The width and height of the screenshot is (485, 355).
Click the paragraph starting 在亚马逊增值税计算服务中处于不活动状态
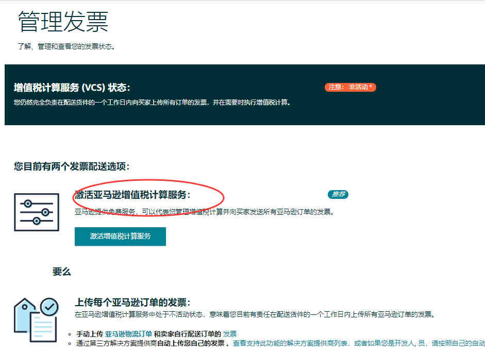[255, 314]
